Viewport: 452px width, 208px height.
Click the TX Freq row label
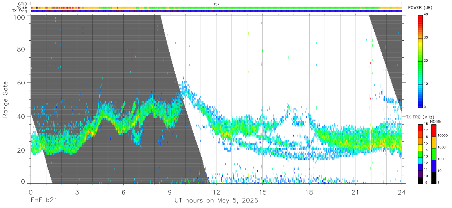tap(20, 11)
